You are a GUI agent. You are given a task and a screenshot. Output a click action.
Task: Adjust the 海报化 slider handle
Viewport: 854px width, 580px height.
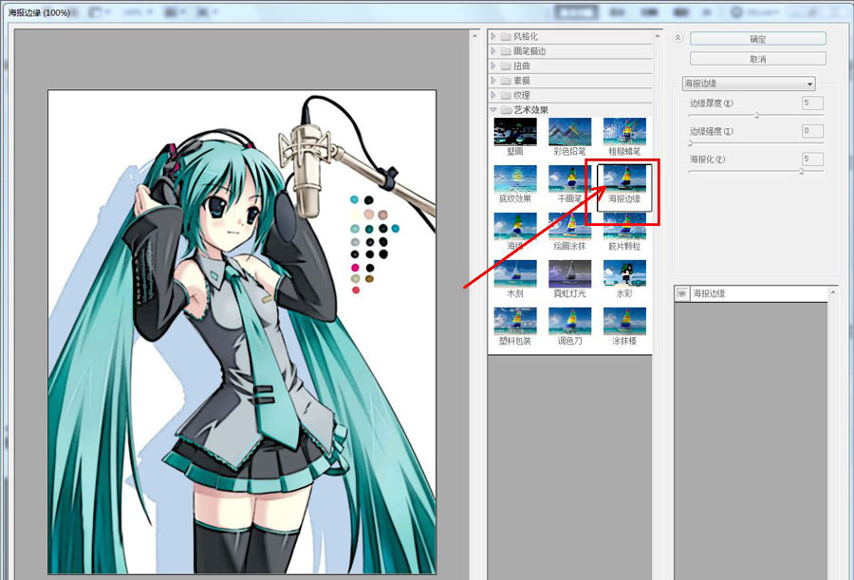tap(802, 171)
